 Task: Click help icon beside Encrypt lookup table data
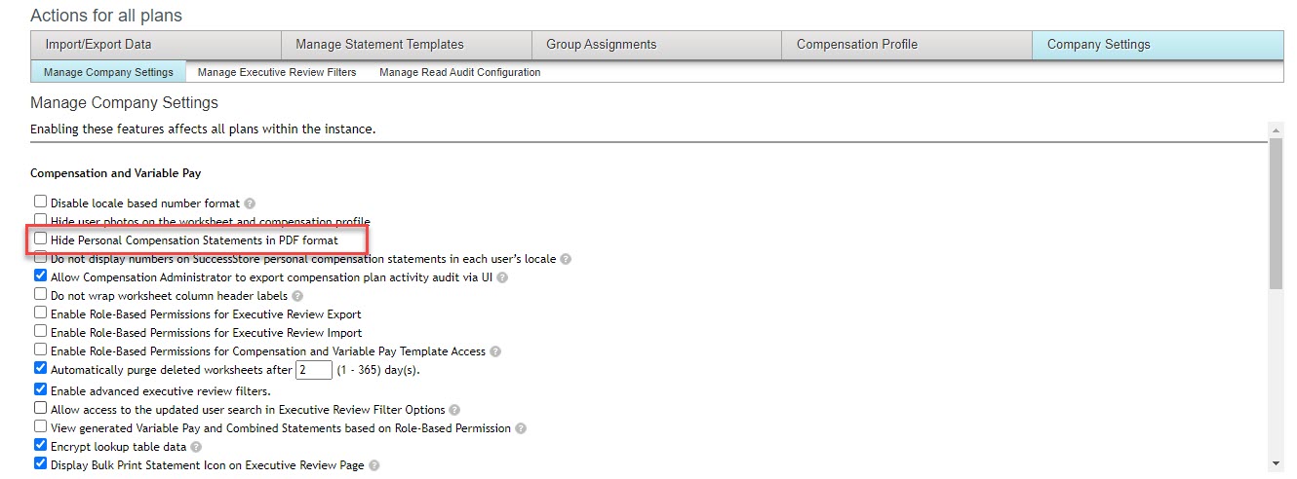click(x=196, y=447)
